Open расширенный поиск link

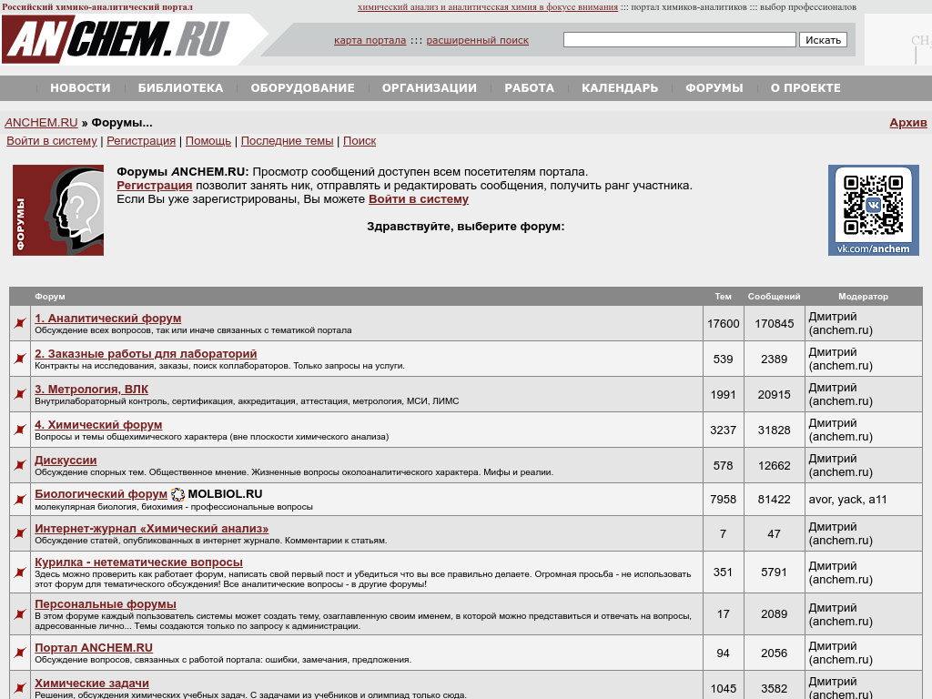tap(477, 40)
